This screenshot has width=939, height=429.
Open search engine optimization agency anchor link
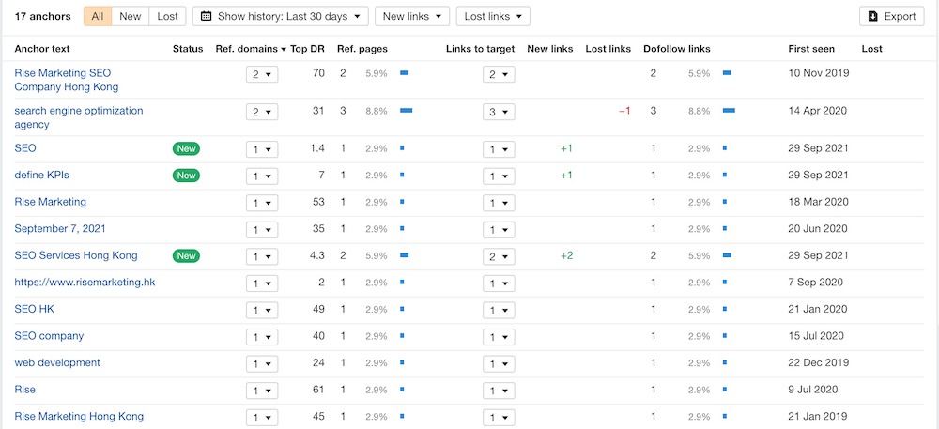tap(79, 117)
